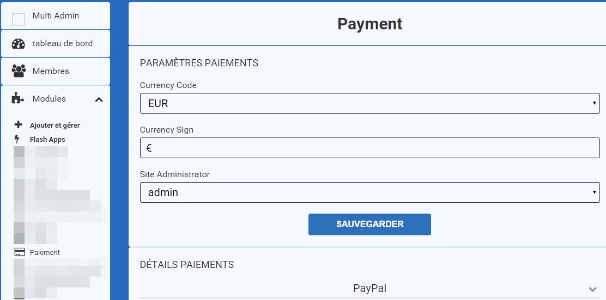
Task: Click the credit card icon beside Paiement
Action: tap(20, 252)
